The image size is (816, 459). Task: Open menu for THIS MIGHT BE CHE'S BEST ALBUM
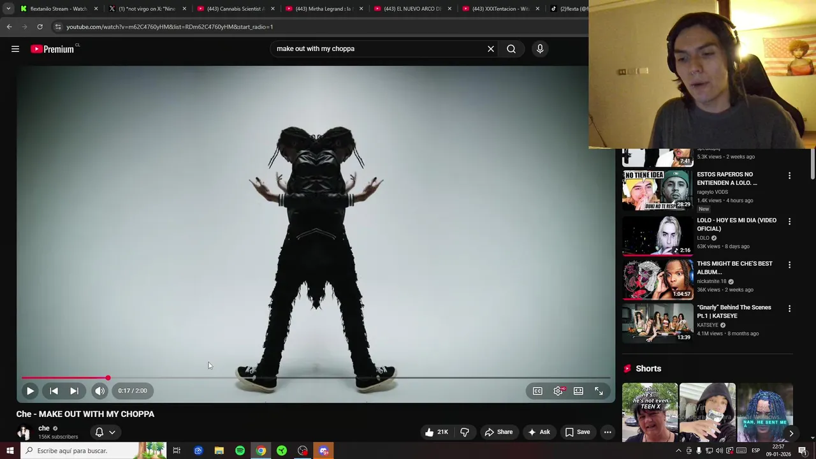[789, 265]
